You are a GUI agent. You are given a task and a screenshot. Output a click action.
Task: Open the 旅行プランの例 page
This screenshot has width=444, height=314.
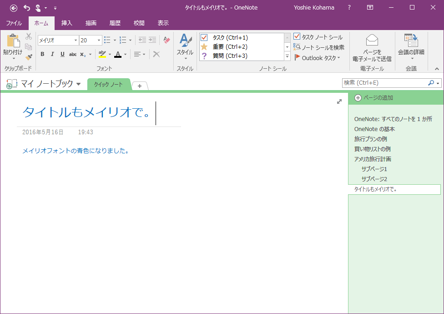[x=370, y=139]
